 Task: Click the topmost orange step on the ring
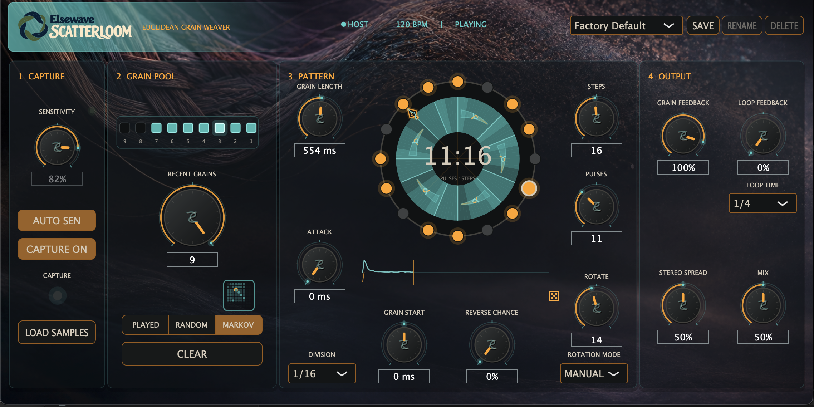click(x=457, y=82)
